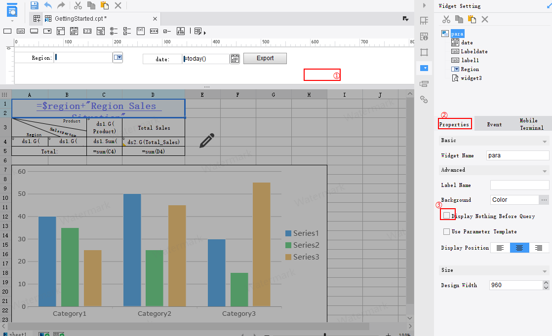The height and width of the screenshot is (336, 552).
Task: Select the Tree widget tool
Action: pyautogui.click(x=181, y=31)
